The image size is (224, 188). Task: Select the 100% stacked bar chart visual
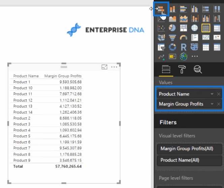point(206,9)
